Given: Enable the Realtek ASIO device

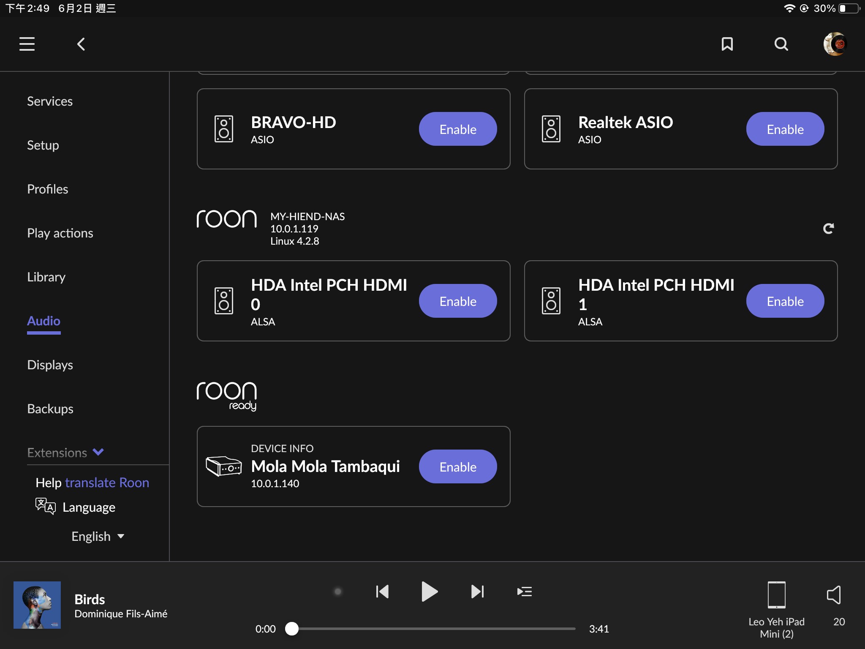Looking at the screenshot, I should (785, 129).
